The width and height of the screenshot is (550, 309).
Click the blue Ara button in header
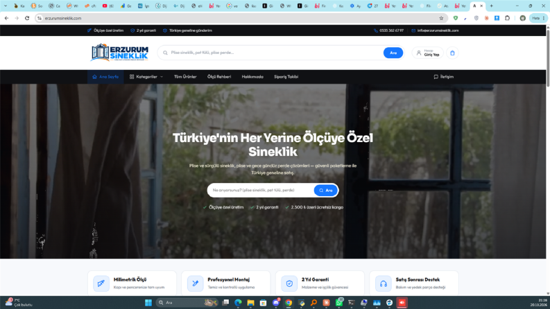point(393,53)
